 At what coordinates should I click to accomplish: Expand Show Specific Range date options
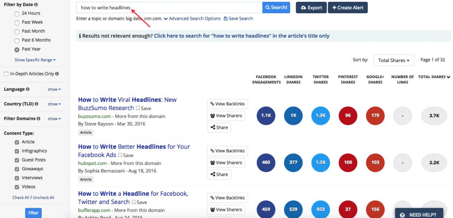tap(35, 60)
